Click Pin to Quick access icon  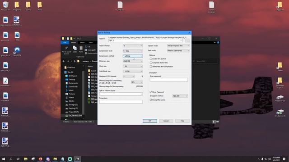pyautogui.click(x=66, y=50)
